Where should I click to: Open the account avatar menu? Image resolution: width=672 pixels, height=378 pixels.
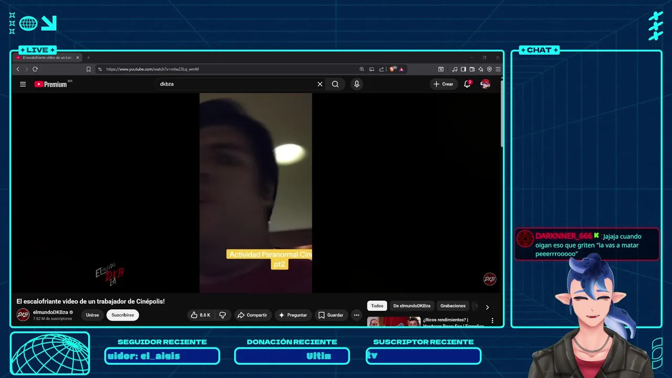486,84
